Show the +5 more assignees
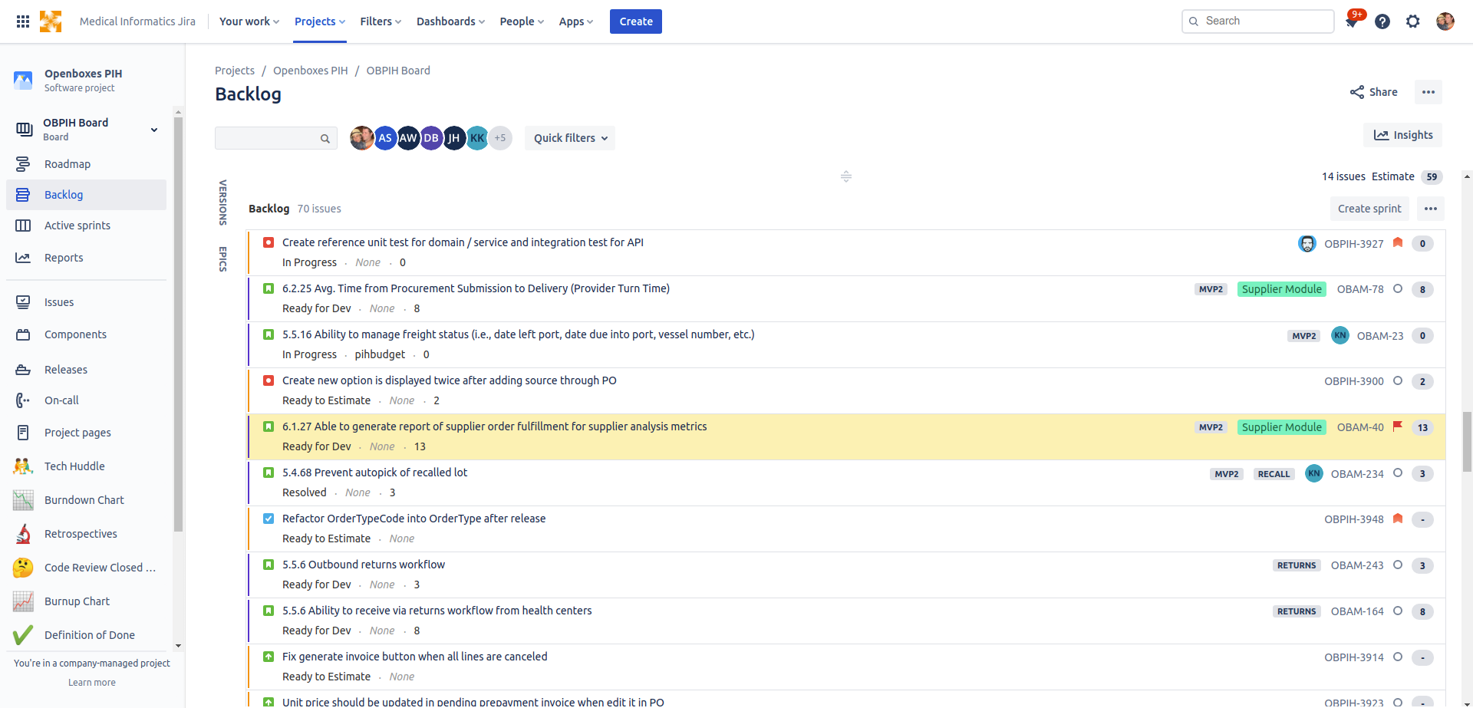Viewport: 1473px width, 708px height. point(500,138)
